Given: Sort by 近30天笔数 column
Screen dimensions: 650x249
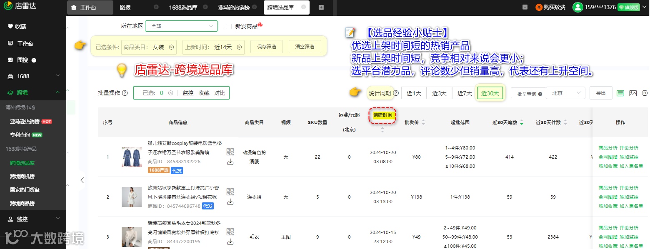Looking at the screenshot, I should coord(522,122).
